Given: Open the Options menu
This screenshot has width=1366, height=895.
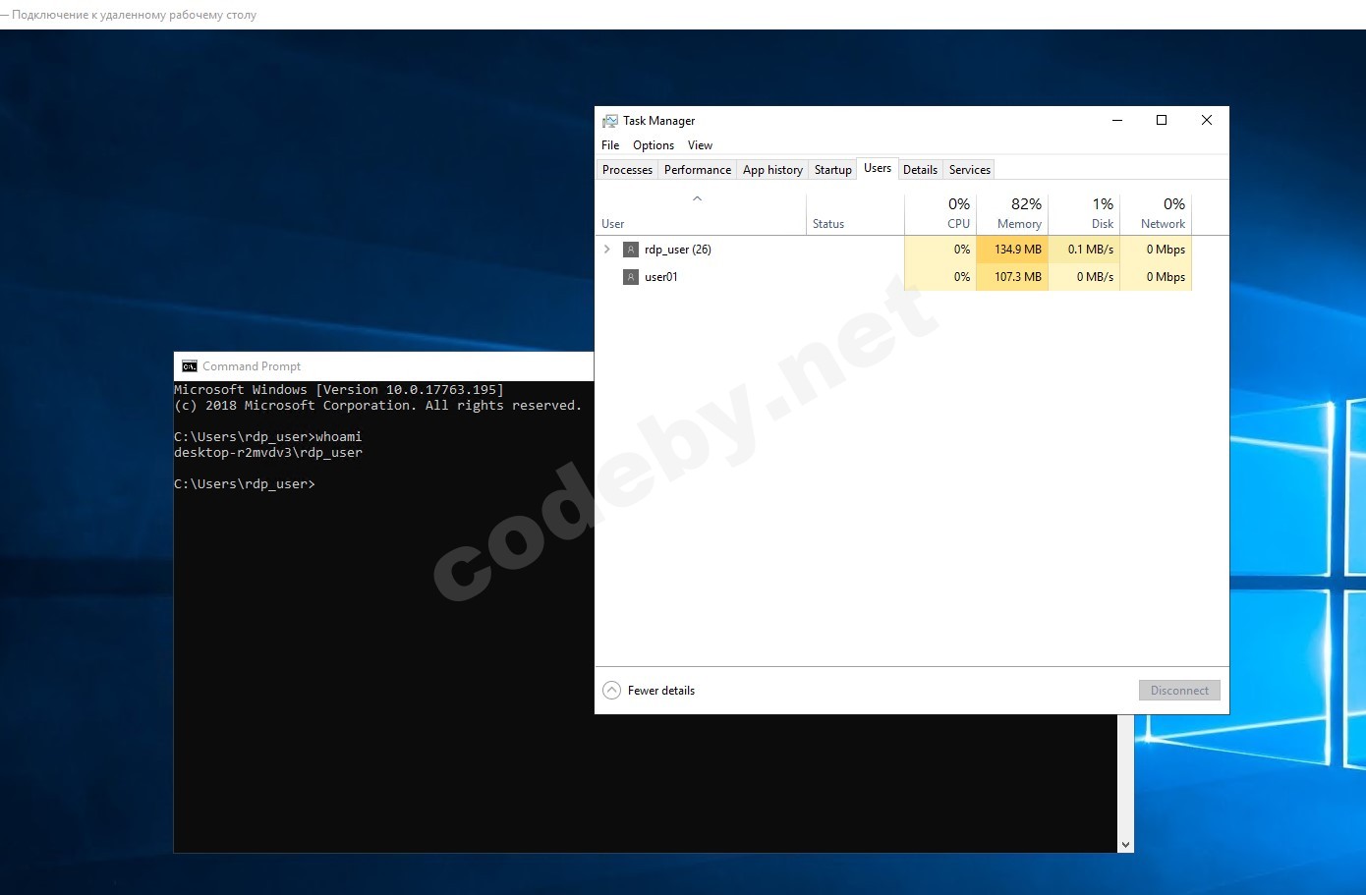Looking at the screenshot, I should pos(654,145).
